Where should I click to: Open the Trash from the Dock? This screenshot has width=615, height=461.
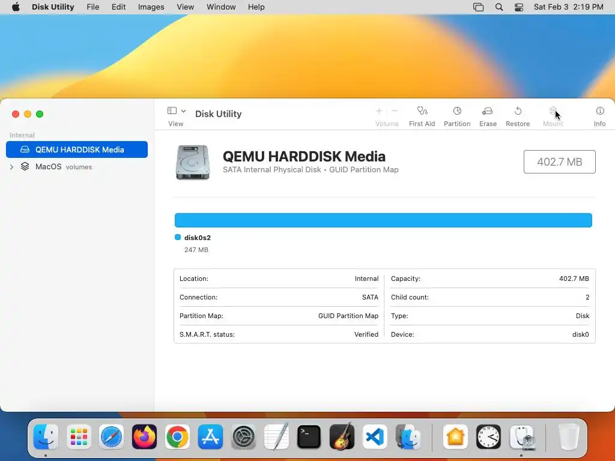pos(569,436)
